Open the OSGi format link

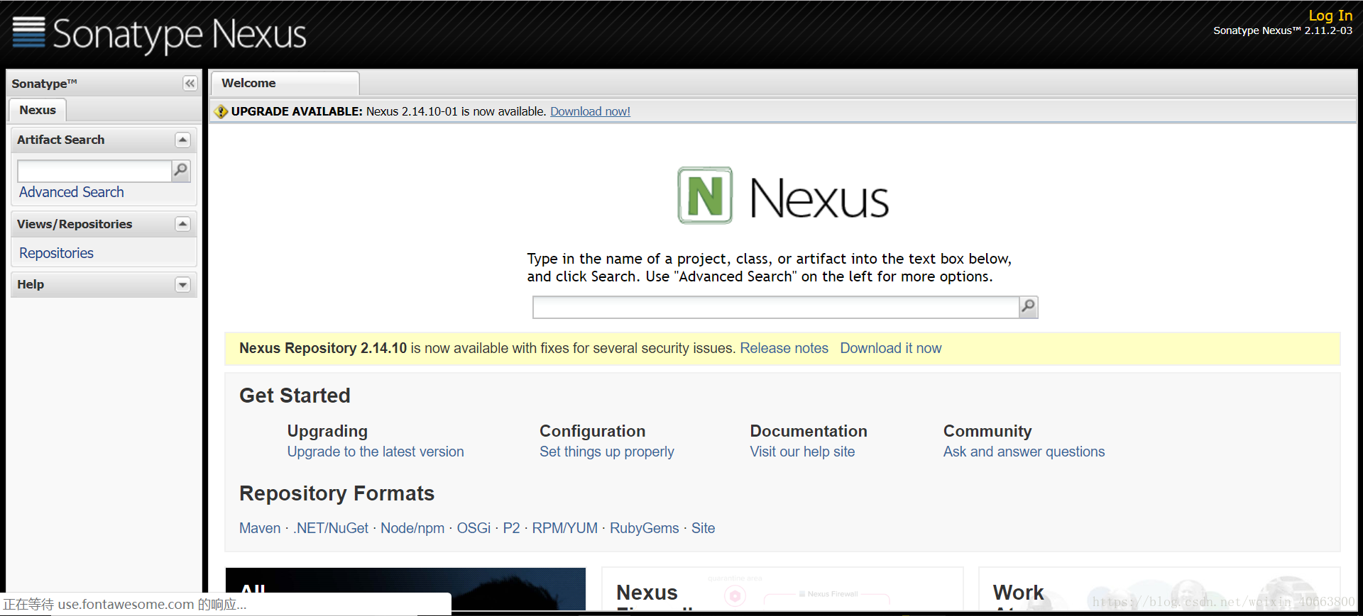(474, 528)
